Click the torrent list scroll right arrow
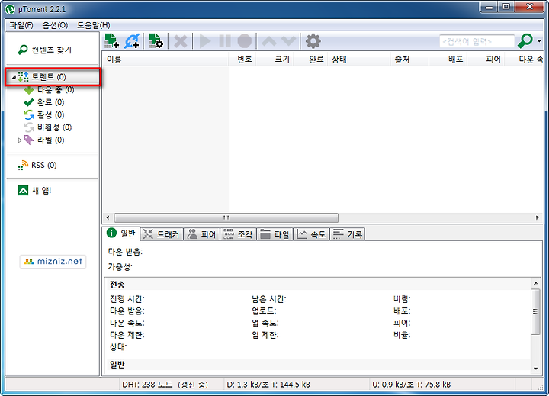Image resolution: width=549 pixels, height=396 pixels. (537, 217)
